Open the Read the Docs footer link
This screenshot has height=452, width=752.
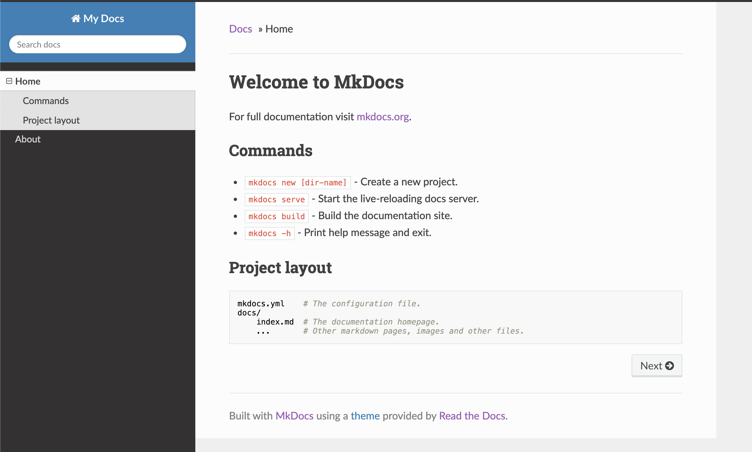tap(472, 416)
